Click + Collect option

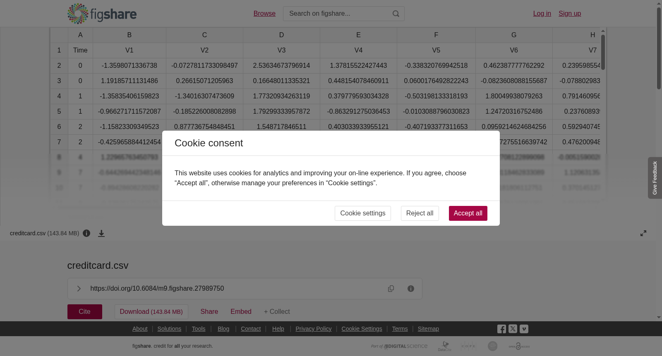tap(277, 312)
